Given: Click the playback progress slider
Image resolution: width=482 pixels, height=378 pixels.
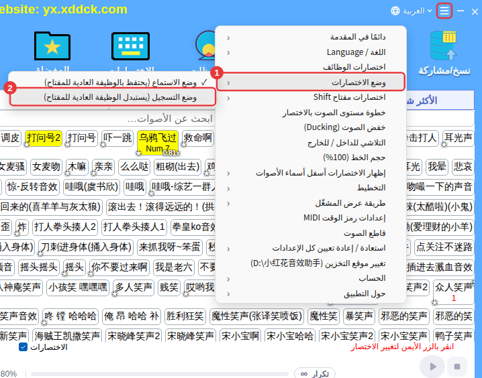Looking at the screenshot, I should click(160, 374).
